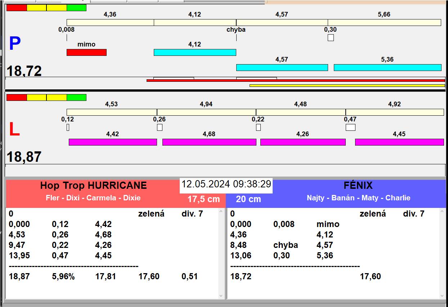448x307 pixels.
Task: Click the red L lane letter
Action: click(14, 130)
